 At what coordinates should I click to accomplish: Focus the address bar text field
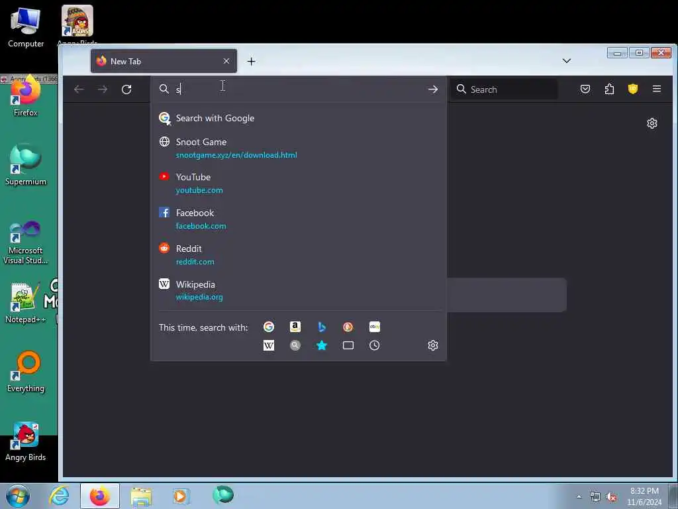(x=299, y=89)
